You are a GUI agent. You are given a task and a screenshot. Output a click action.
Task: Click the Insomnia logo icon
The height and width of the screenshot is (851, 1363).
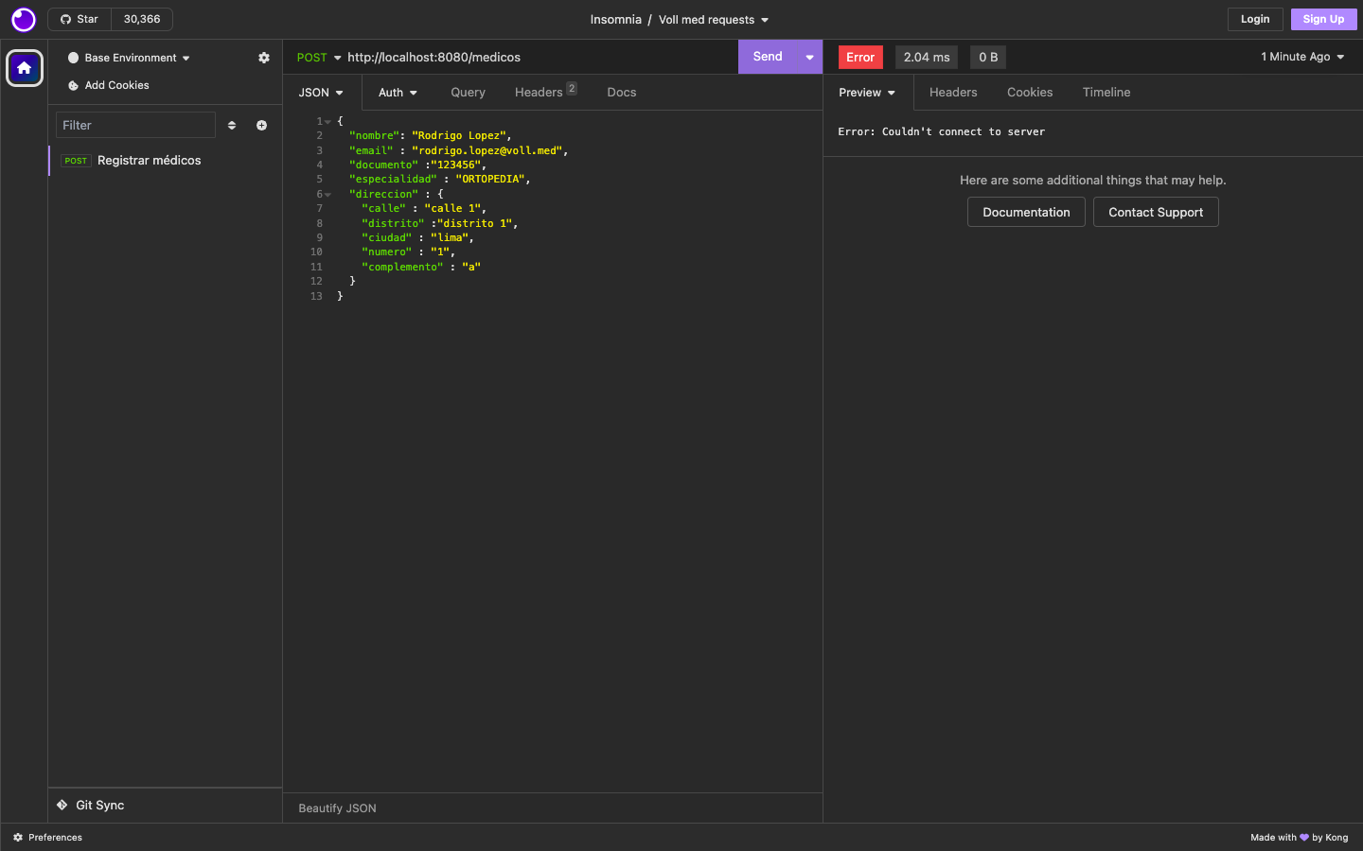pos(24,19)
